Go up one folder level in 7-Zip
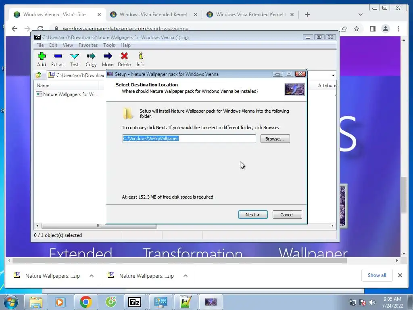The height and width of the screenshot is (310, 413). click(x=39, y=75)
